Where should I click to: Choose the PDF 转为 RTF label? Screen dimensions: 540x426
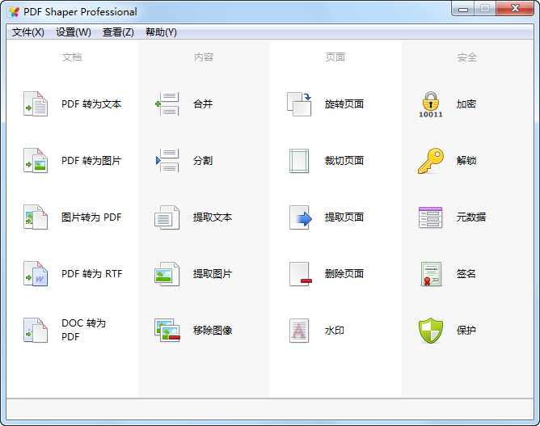[92, 274]
